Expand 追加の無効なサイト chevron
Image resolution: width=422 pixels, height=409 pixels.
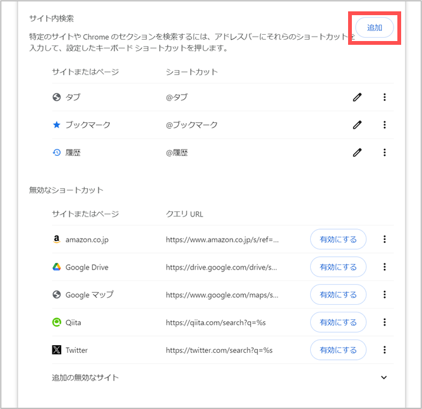click(x=384, y=377)
